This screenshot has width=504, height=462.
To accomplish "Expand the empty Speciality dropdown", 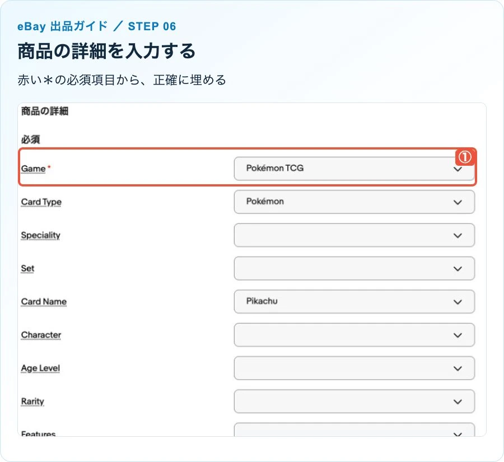I will [x=354, y=235].
